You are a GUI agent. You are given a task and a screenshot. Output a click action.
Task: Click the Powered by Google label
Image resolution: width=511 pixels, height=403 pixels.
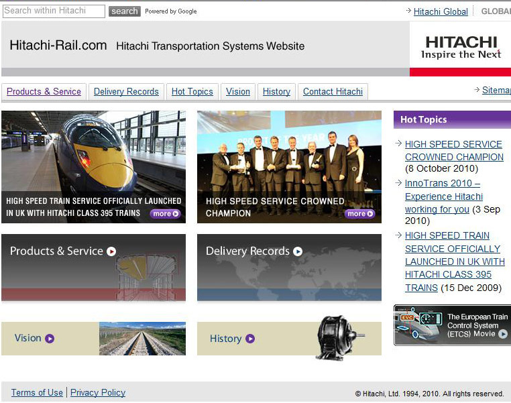point(171,11)
